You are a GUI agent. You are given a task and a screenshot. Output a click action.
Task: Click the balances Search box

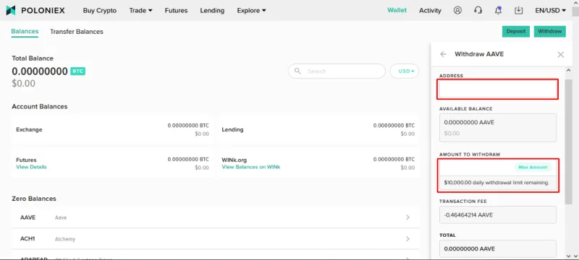pos(337,71)
